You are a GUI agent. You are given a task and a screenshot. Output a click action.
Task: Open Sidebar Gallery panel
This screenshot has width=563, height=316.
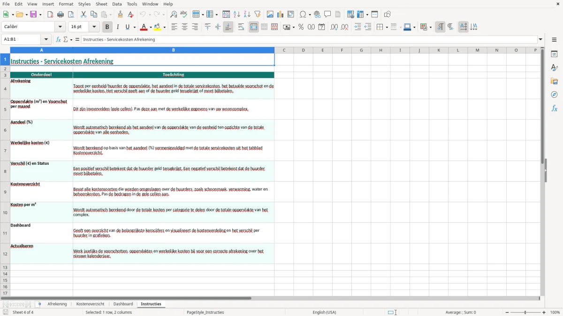(x=554, y=81)
